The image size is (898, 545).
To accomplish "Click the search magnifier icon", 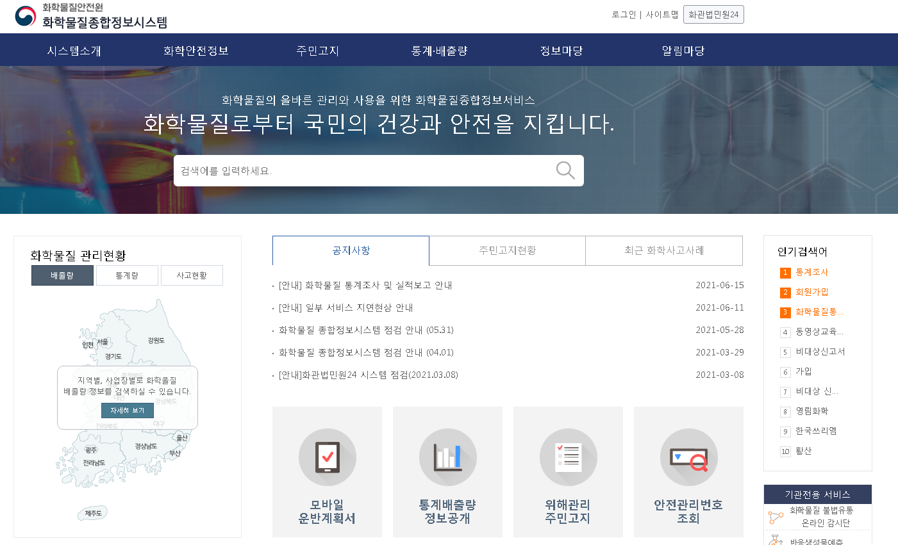I will tap(565, 170).
